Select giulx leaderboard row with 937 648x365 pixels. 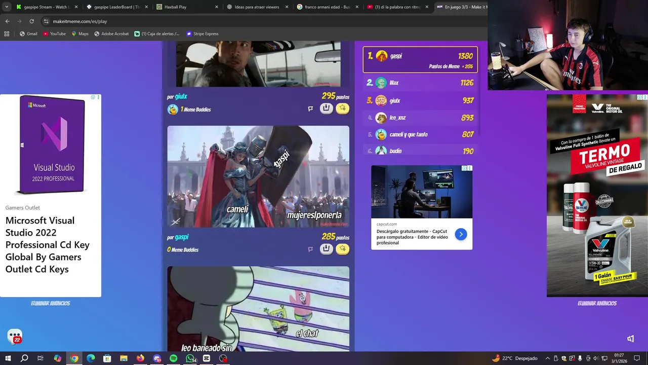[420, 100]
